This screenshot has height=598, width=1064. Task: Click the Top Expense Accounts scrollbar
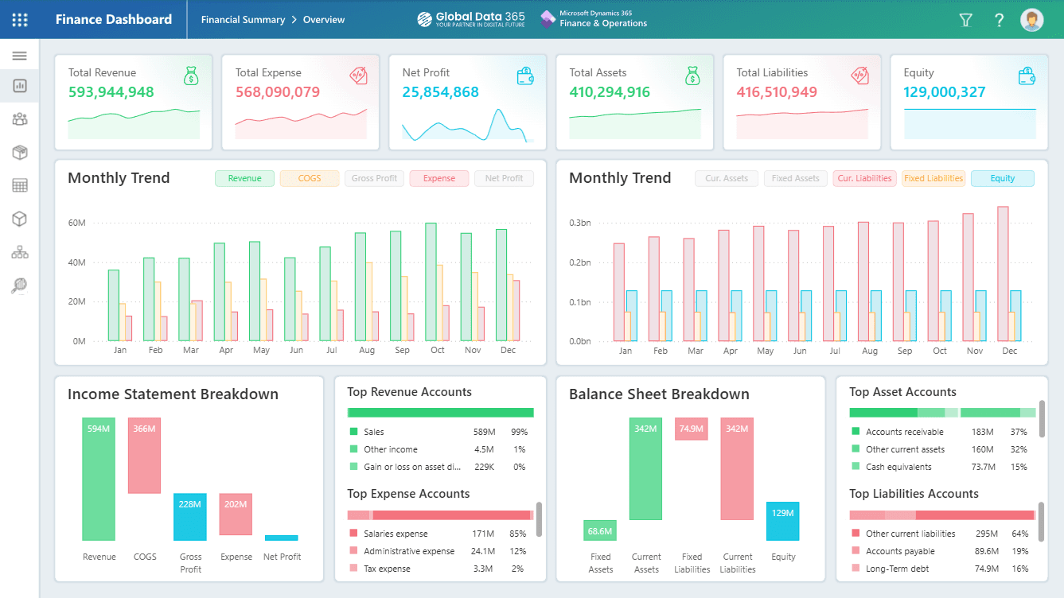(x=540, y=518)
